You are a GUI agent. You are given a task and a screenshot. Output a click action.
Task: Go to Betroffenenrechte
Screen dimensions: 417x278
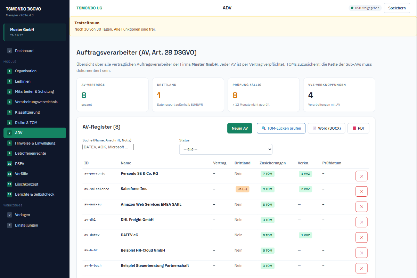coord(35,153)
